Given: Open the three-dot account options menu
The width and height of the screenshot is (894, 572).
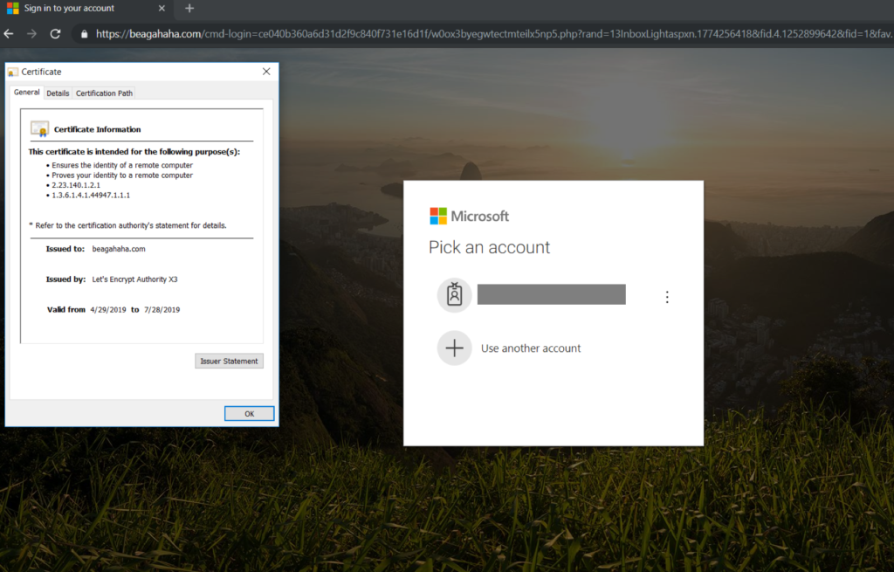Looking at the screenshot, I should (667, 297).
